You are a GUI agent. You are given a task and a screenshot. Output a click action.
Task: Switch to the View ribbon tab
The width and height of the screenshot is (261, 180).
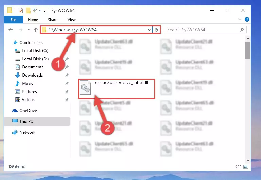coord(72,20)
